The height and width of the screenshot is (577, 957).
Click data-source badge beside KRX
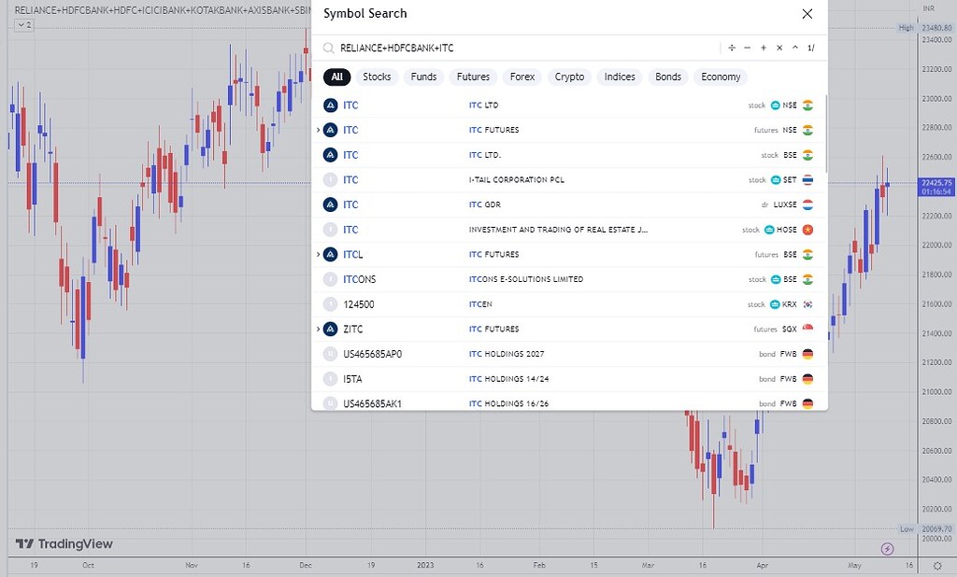775,304
